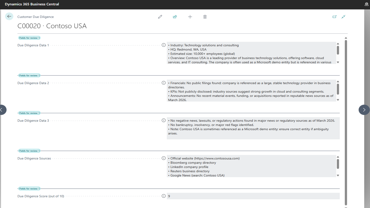This screenshot has width=370, height=208.
Task: Click the Dynamics 365 Business Central title
Action: 32,4
